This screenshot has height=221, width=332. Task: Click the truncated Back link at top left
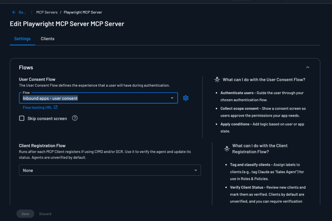click(x=22, y=12)
